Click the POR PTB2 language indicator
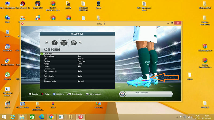 (197, 117)
